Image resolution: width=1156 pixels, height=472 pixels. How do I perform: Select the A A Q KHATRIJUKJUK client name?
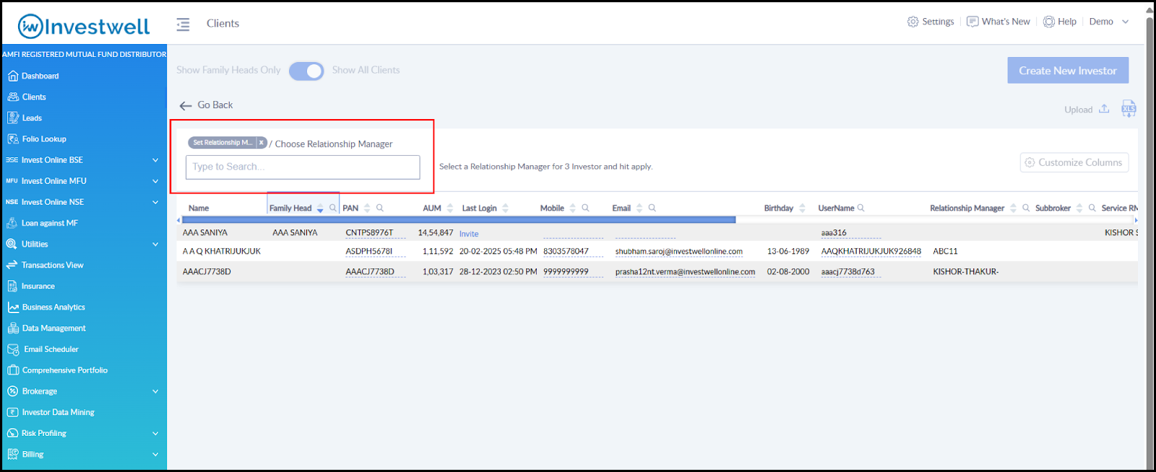(x=221, y=251)
